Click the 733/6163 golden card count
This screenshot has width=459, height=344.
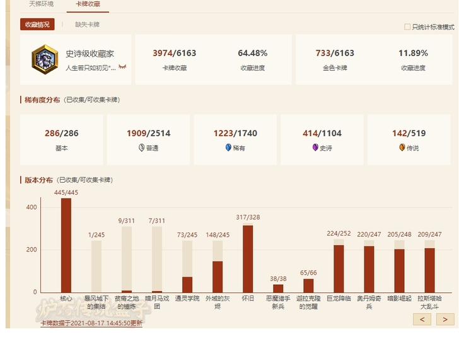[335, 53]
